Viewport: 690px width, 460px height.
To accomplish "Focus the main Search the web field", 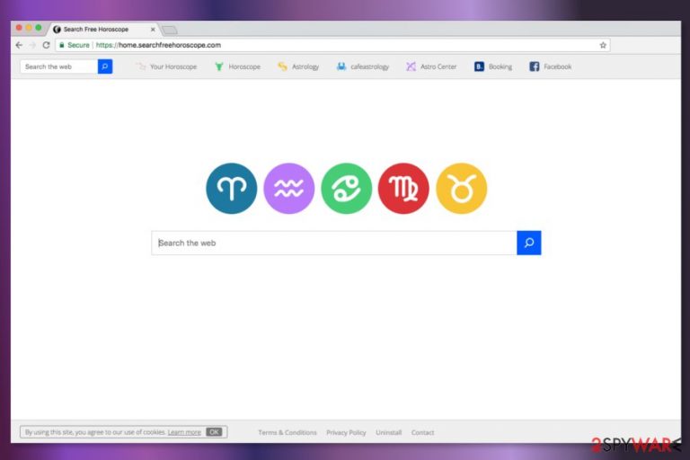I will click(334, 243).
